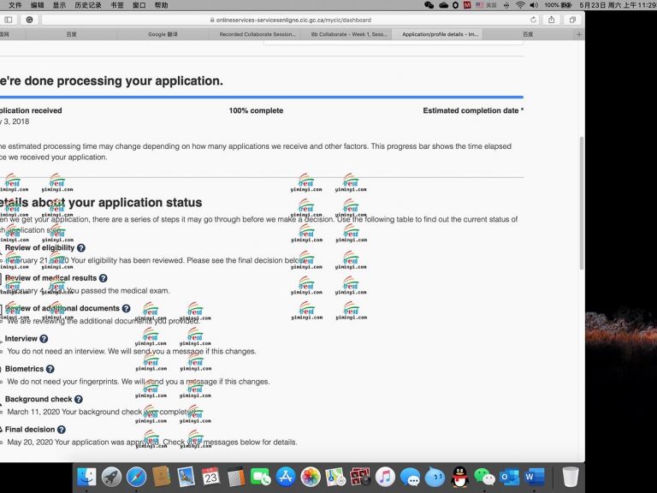Viewport: 657px width, 493px height.
Task: Click the Final decision help icon
Action: 61,430
